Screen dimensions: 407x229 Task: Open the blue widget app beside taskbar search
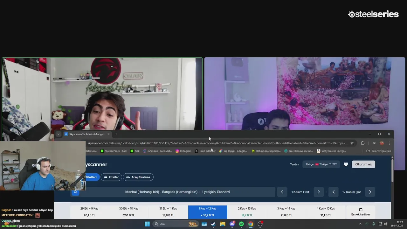(x=204, y=224)
